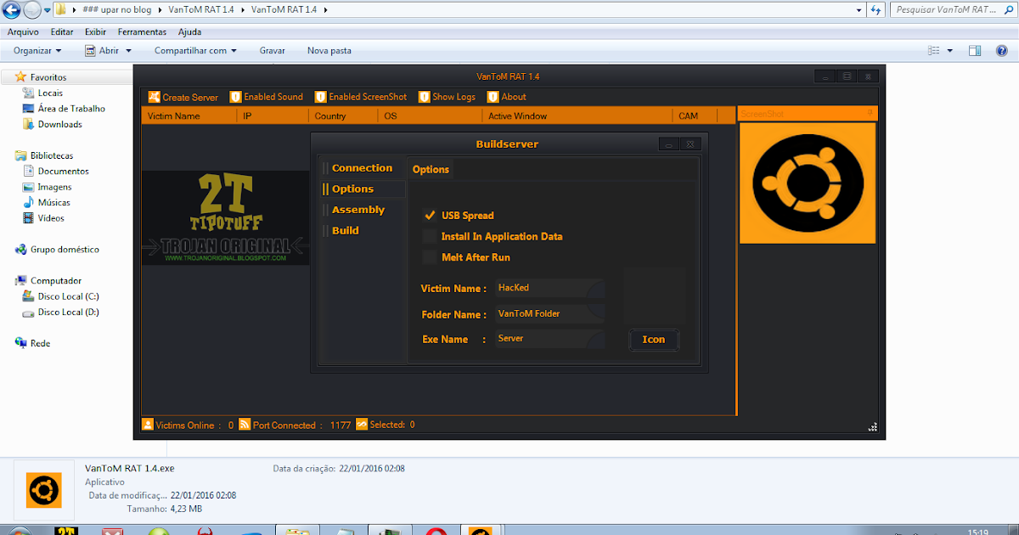Viewport: 1019px width, 535px height.
Task: Open the Arquivo menu
Action: pos(23,31)
